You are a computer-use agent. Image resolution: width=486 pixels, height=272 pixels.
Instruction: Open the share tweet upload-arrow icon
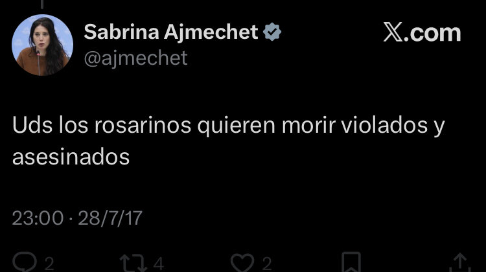pyautogui.click(x=460, y=263)
